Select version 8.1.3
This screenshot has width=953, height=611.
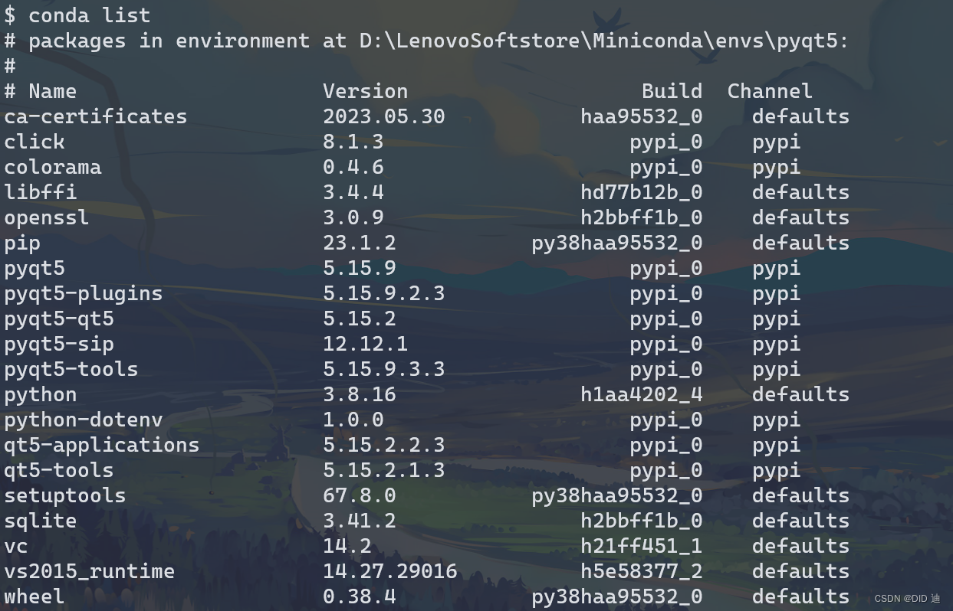pyautogui.click(x=353, y=141)
